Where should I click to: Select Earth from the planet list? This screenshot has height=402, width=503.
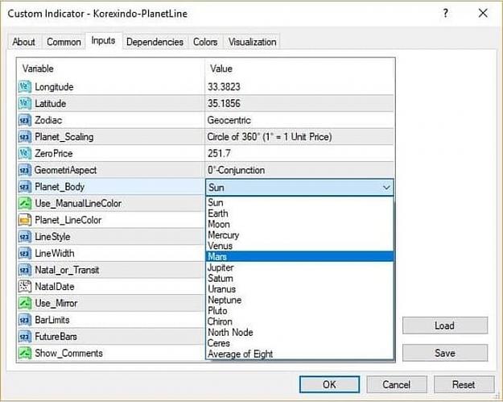point(299,213)
